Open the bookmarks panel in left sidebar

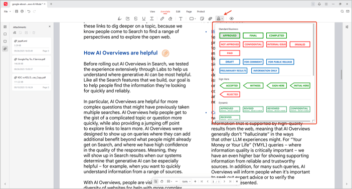pyautogui.click(x=5, y=34)
